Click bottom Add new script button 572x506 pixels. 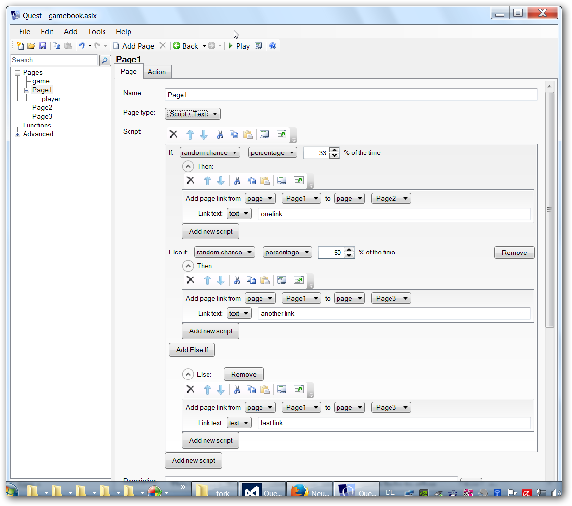(x=194, y=460)
